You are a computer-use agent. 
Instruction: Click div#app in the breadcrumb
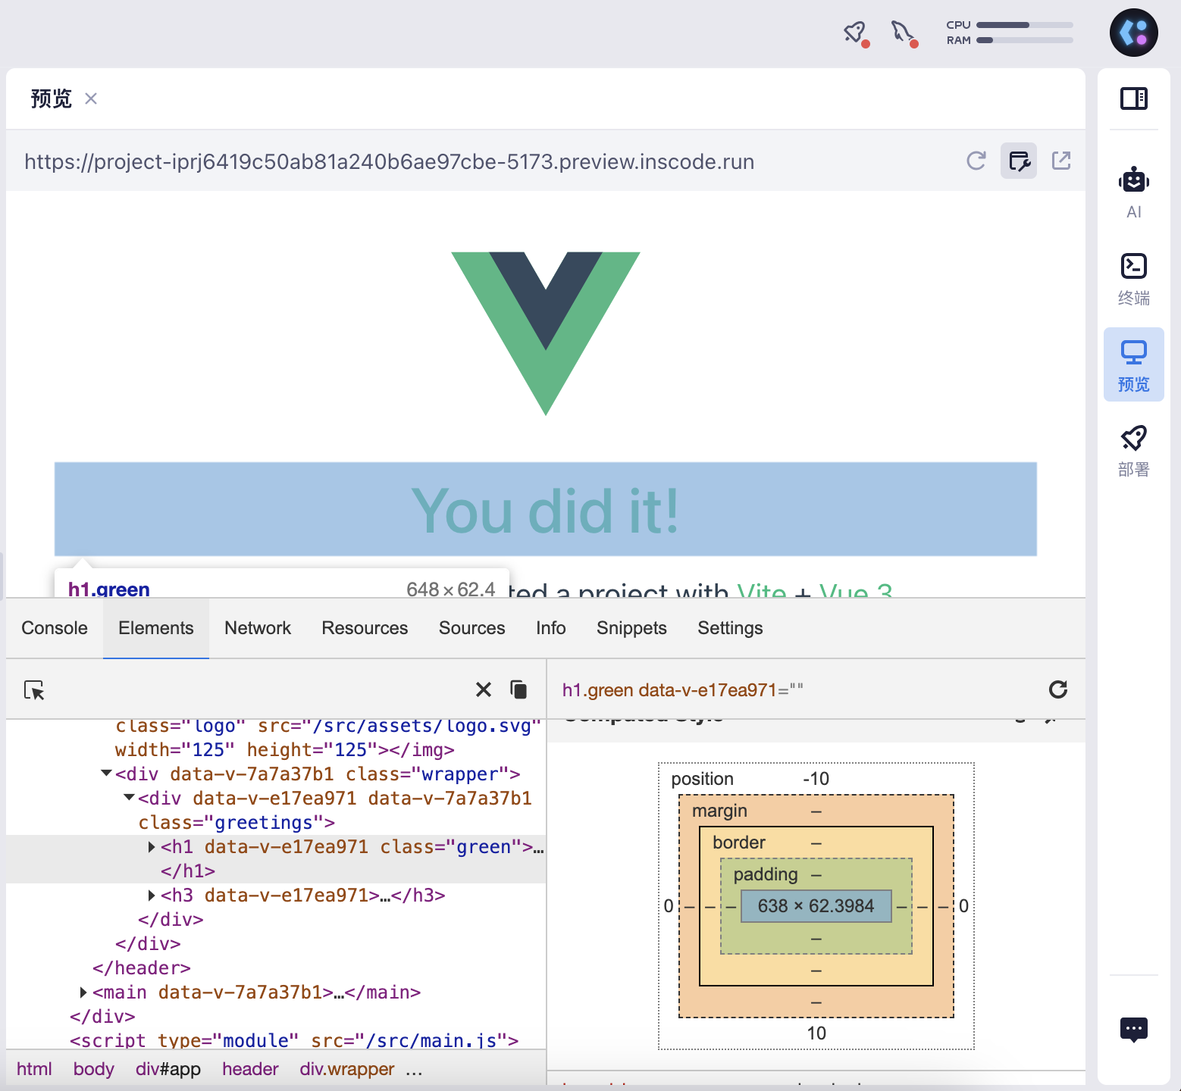coord(168,1069)
